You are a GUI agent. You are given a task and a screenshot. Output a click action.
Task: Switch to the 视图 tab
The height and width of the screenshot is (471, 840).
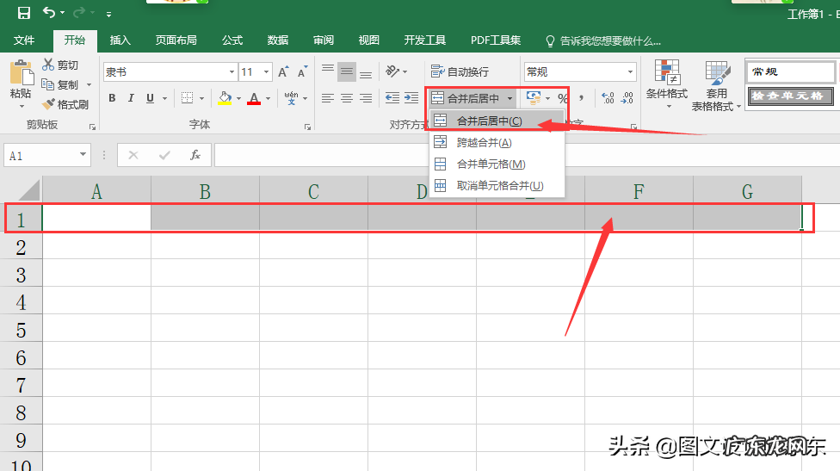[x=369, y=40]
